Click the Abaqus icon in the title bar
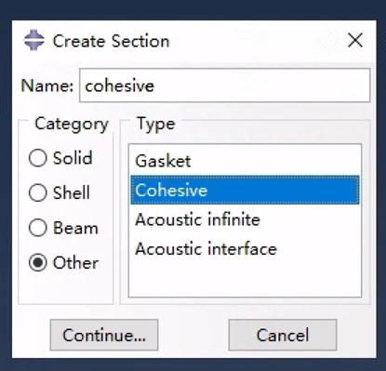This screenshot has height=371, width=386. (x=34, y=40)
